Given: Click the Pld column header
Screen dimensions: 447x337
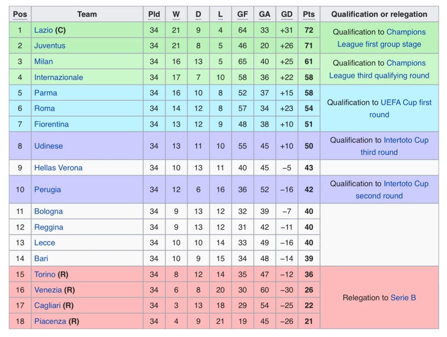Looking at the screenshot, I should pyautogui.click(x=154, y=14).
